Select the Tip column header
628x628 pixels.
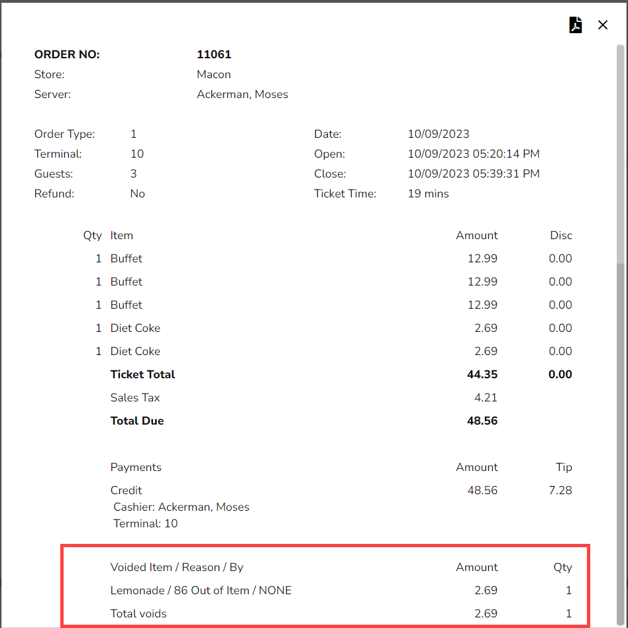click(x=564, y=467)
